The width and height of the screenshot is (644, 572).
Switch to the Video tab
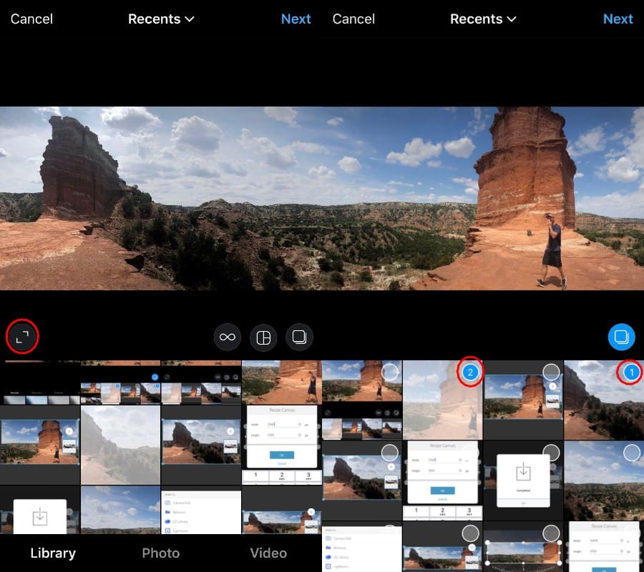tap(268, 553)
